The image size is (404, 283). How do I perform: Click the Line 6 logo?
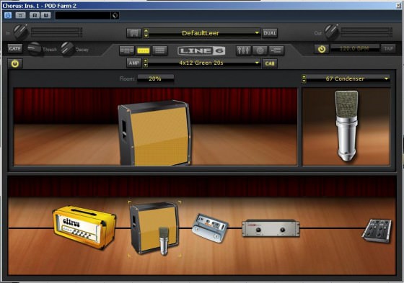coord(201,50)
